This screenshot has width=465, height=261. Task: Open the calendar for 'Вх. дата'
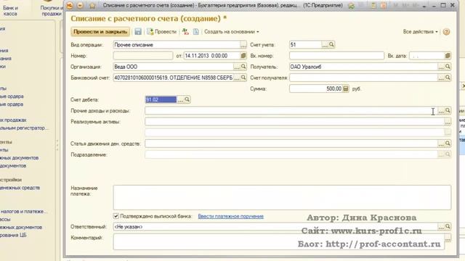click(448, 56)
